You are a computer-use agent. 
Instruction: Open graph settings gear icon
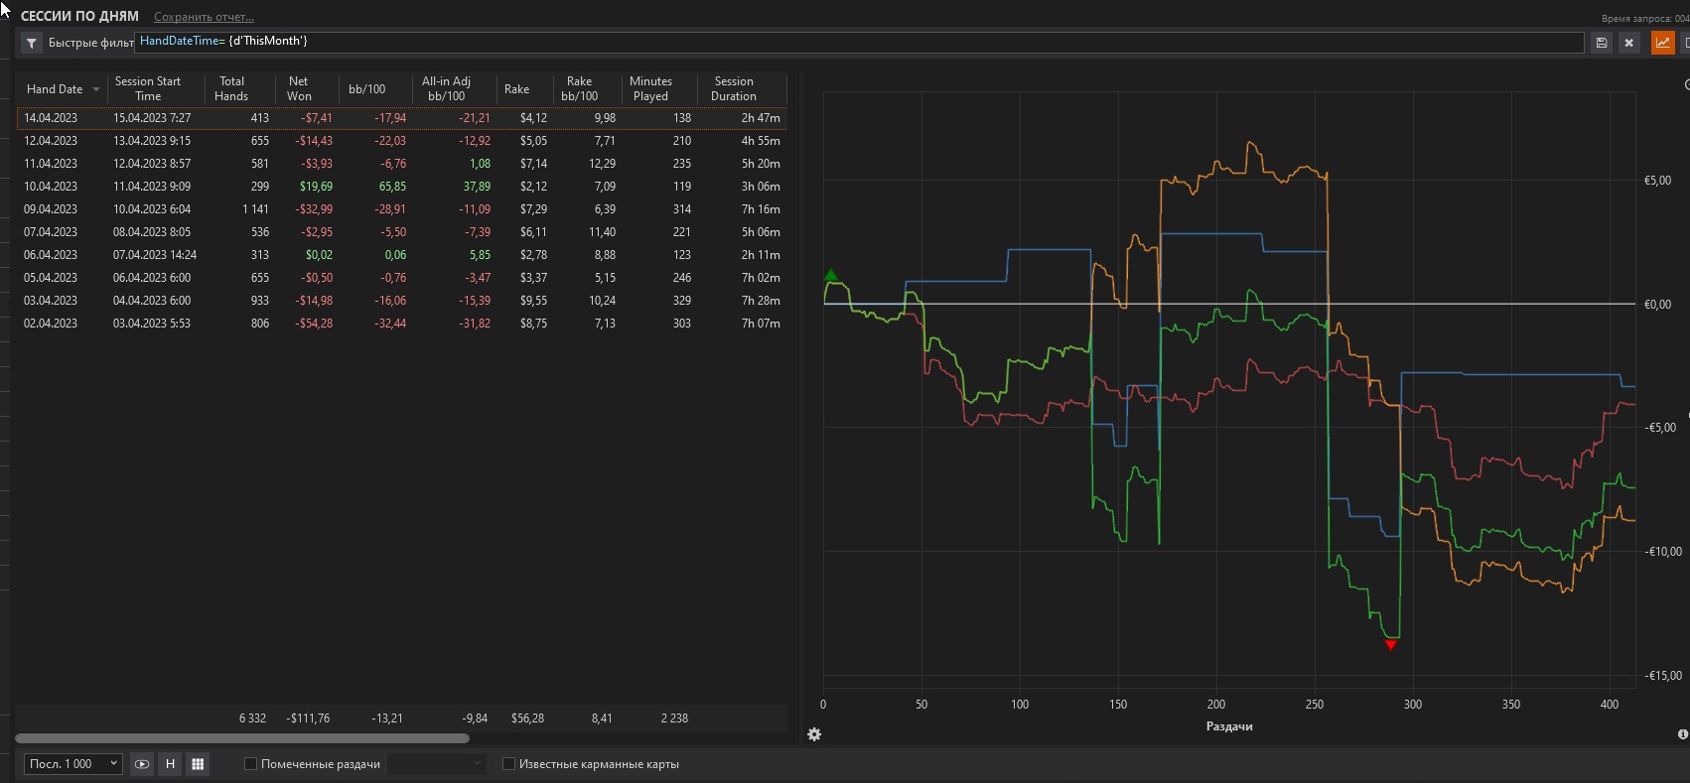point(814,734)
